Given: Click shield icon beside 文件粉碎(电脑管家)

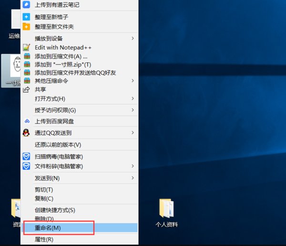Looking at the screenshot, I should (26, 166).
